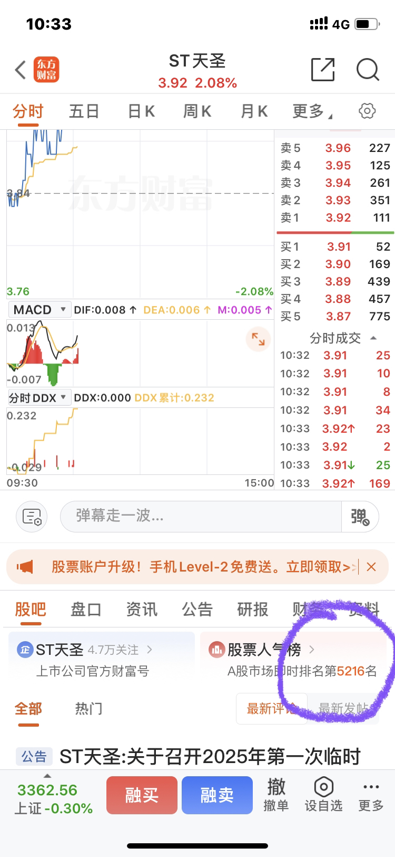Tap the 立即领取 Level-2 promotion link
Image resolution: width=395 pixels, height=857 pixels.
321,567
